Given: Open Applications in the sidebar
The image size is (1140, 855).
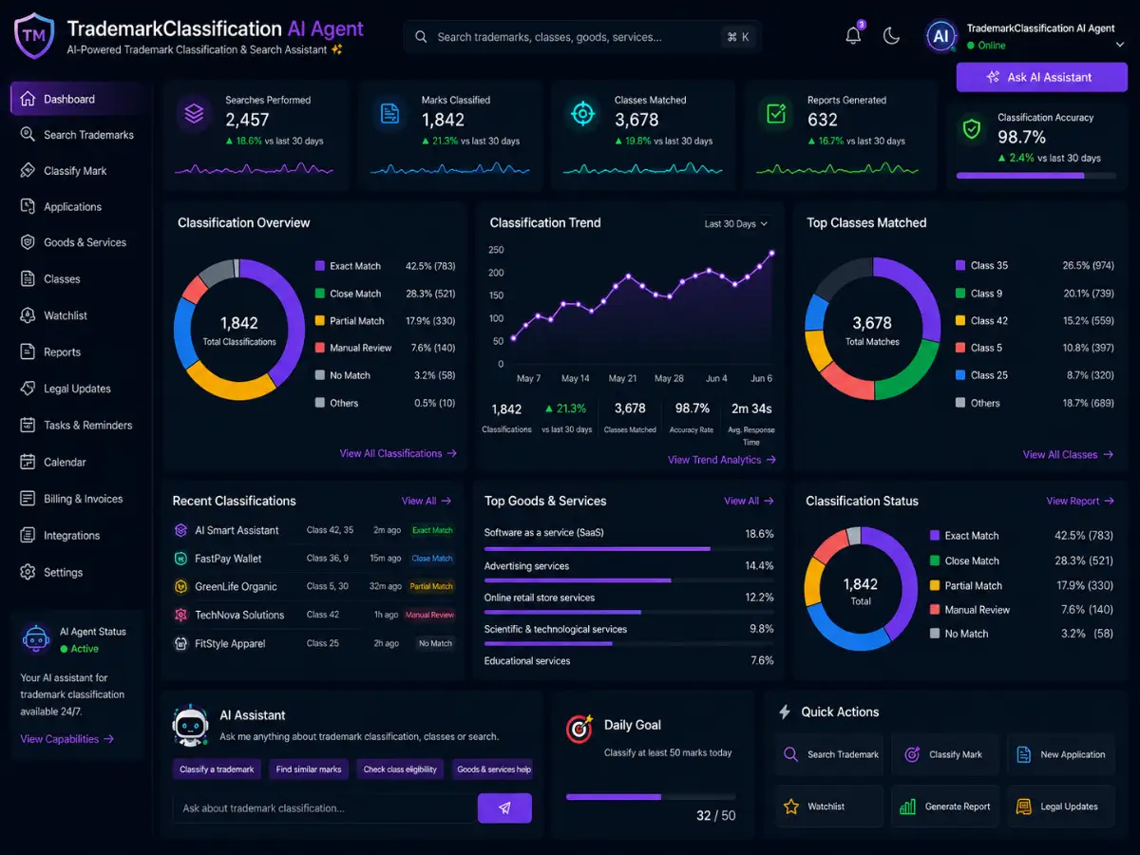Looking at the screenshot, I should (x=76, y=207).
